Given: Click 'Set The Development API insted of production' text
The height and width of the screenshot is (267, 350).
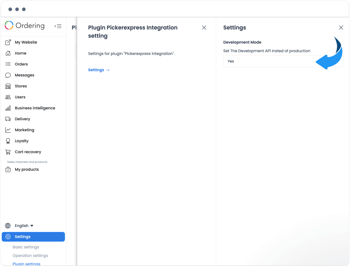Looking at the screenshot, I should click(267, 51).
